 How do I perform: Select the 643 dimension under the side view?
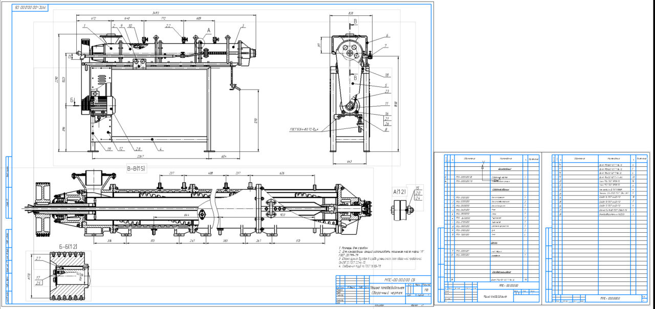pos(349,162)
